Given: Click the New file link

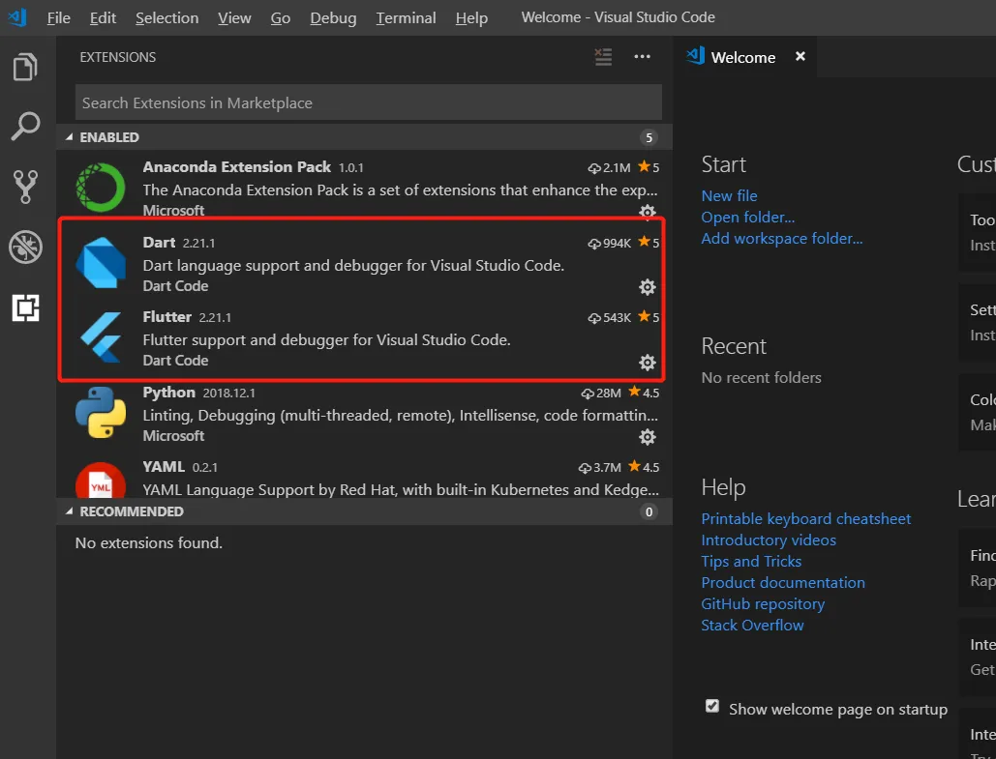Looking at the screenshot, I should [x=729, y=195].
